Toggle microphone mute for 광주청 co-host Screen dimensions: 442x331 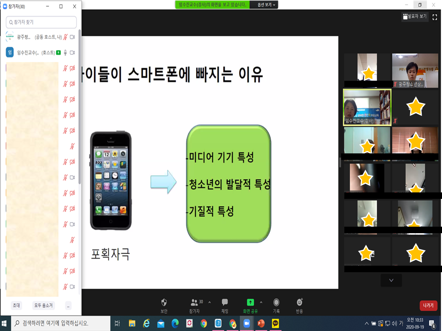tap(65, 37)
